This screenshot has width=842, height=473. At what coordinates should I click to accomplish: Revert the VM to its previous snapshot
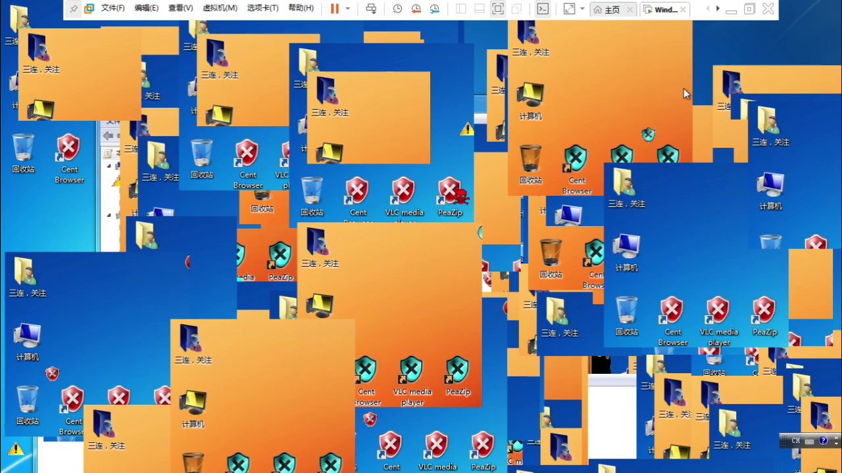(x=416, y=9)
